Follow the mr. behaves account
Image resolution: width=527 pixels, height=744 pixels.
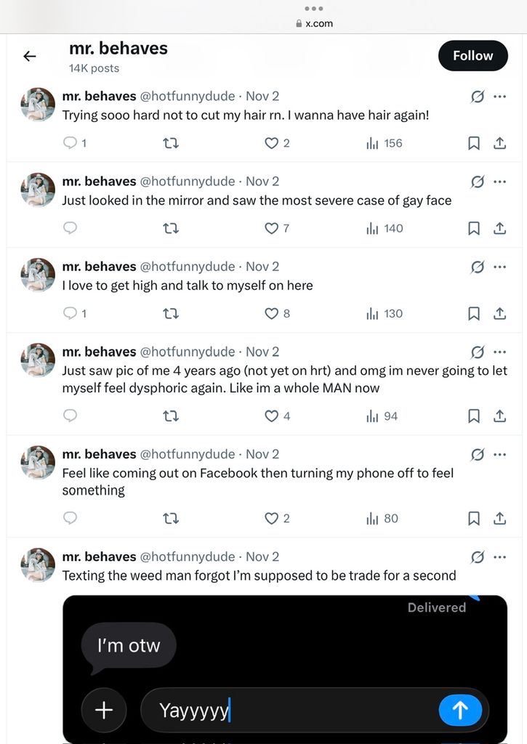pos(472,56)
